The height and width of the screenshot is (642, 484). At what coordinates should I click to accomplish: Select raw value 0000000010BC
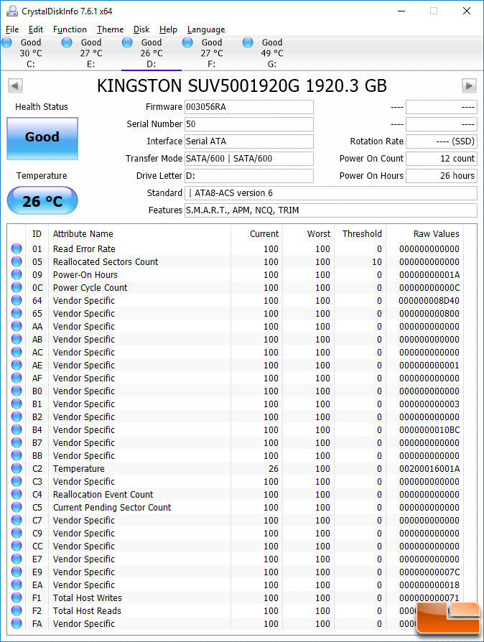coord(429,429)
